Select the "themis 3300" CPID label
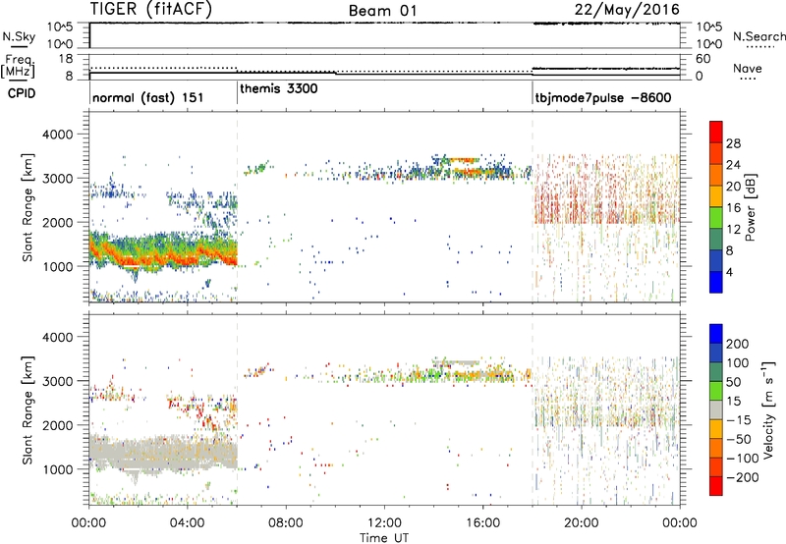Image resolution: width=786 pixels, height=544 pixels. 279,88
